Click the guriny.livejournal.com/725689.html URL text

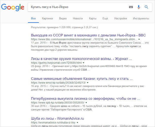coord(56,63)
